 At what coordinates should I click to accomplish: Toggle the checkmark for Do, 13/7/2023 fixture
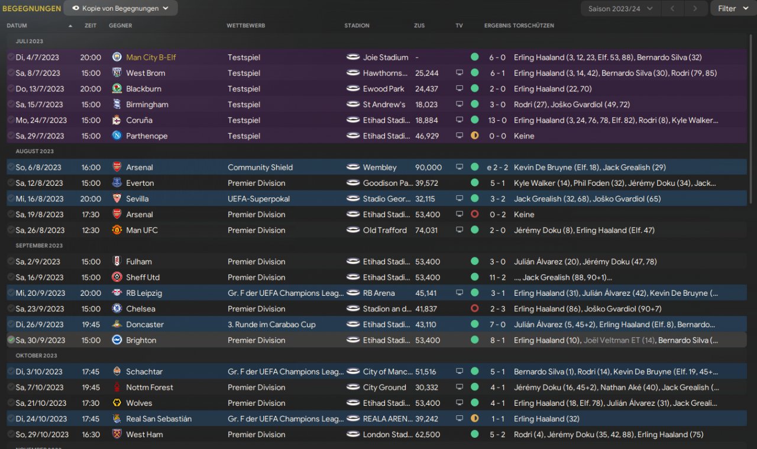(11, 89)
